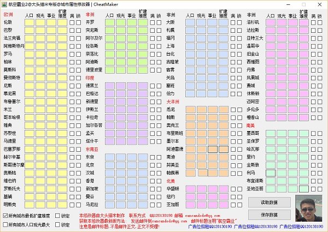Image resolution: width=328 pixels, height=232 pixels.
Task: Click the 人口 field for 大阪
Action: 190,22
